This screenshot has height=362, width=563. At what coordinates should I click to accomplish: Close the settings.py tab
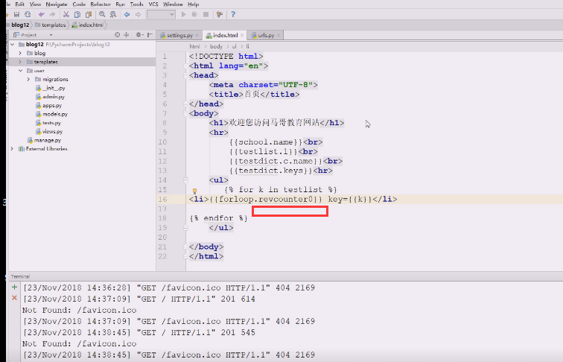pyautogui.click(x=197, y=35)
